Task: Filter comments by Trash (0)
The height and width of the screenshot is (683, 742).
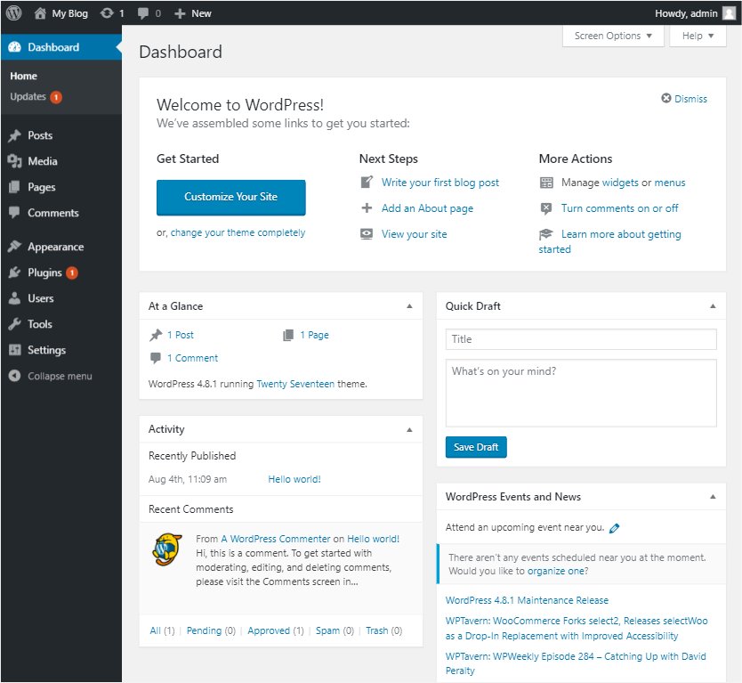Action: click(383, 630)
